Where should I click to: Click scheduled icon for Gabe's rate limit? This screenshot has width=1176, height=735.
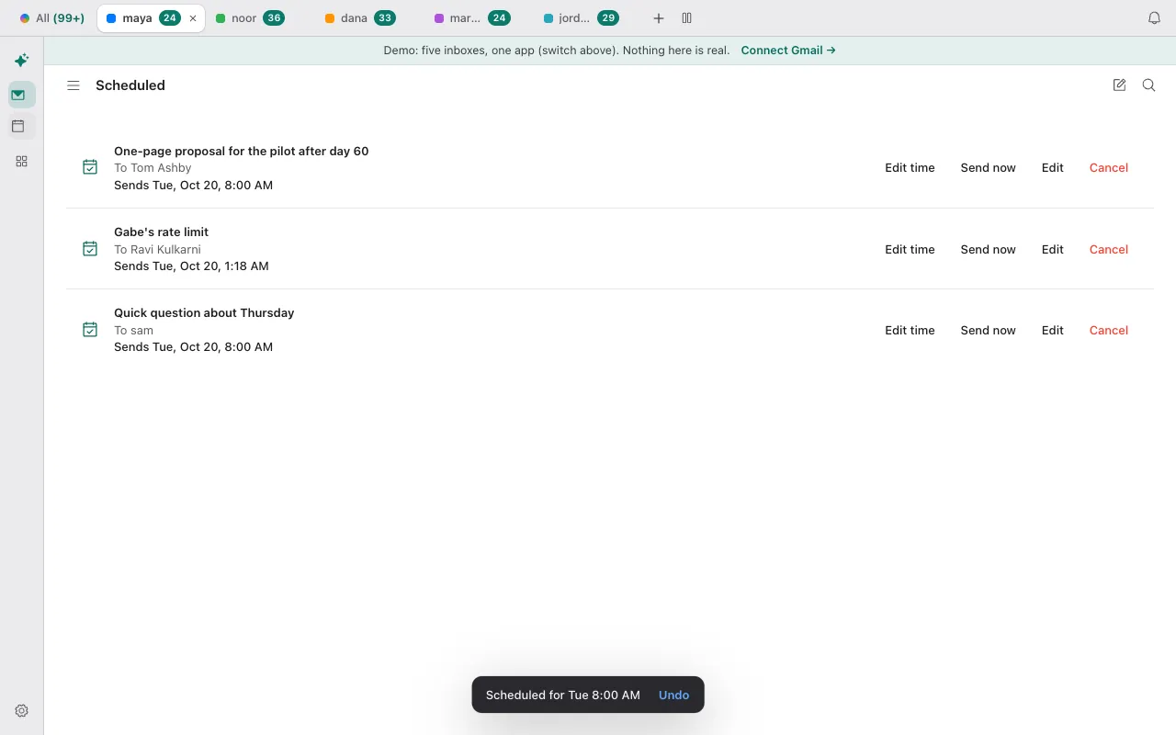(90, 249)
